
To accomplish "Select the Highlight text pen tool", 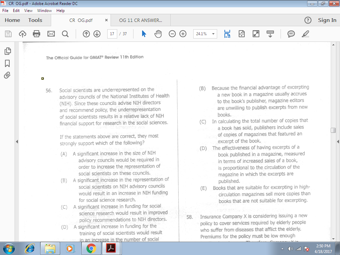I will 305,34.
